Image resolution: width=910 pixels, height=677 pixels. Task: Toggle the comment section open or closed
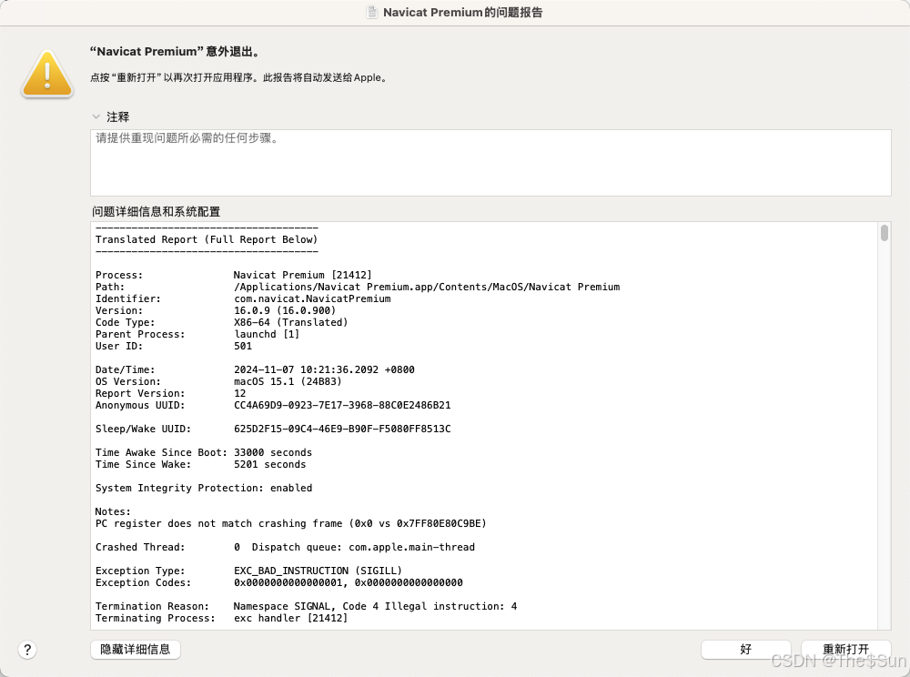pos(96,116)
